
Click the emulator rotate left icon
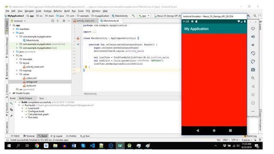click(x=253, y=53)
